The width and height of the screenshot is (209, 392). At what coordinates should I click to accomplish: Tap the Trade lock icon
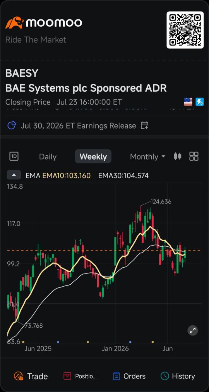pyautogui.click(x=19, y=376)
